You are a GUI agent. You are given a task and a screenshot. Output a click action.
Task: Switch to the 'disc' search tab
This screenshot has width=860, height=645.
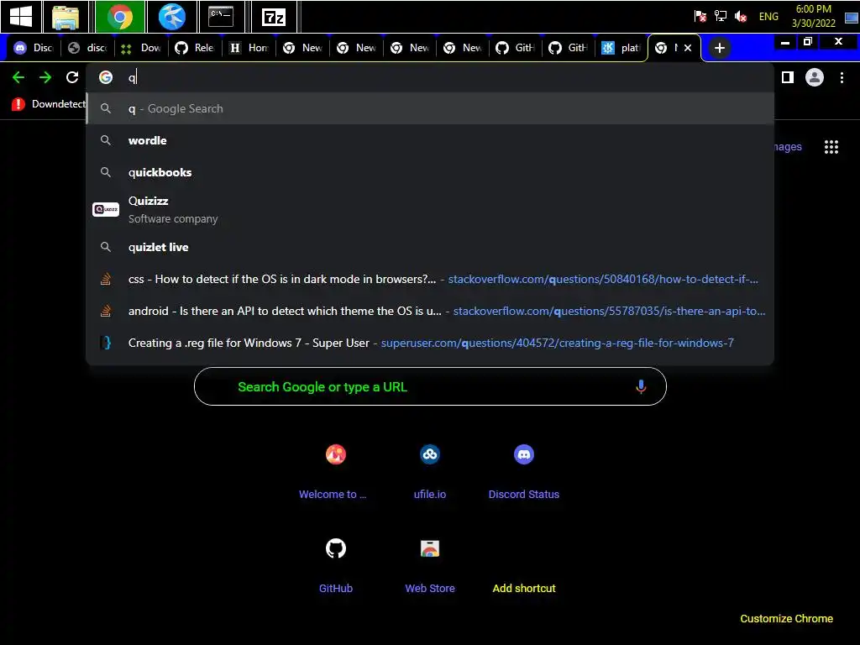(87, 48)
